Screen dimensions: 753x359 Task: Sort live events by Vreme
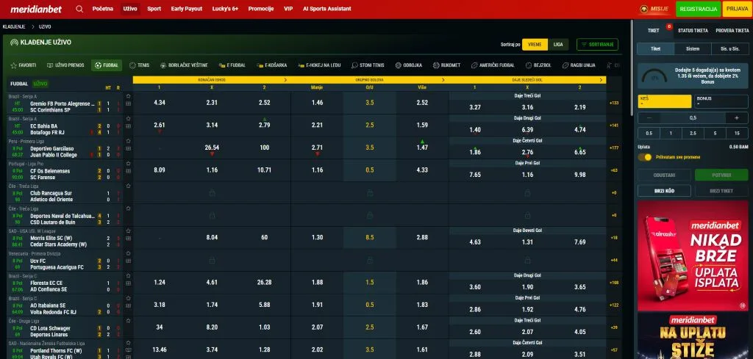(x=535, y=45)
